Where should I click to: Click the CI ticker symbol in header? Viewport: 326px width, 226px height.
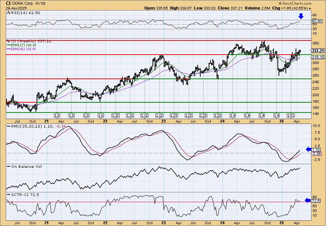pyautogui.click(x=8, y=3)
